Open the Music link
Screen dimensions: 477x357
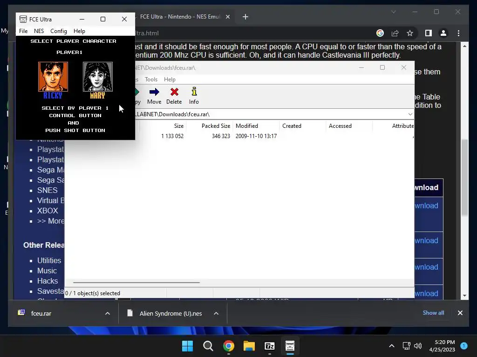(x=47, y=271)
